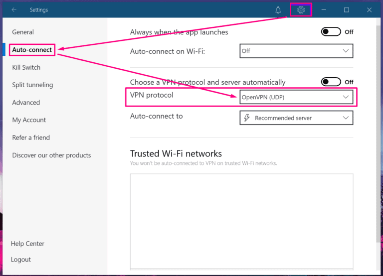Enable choosing VPN protocol and server automatically
This screenshot has width=383, height=276.
331,82
